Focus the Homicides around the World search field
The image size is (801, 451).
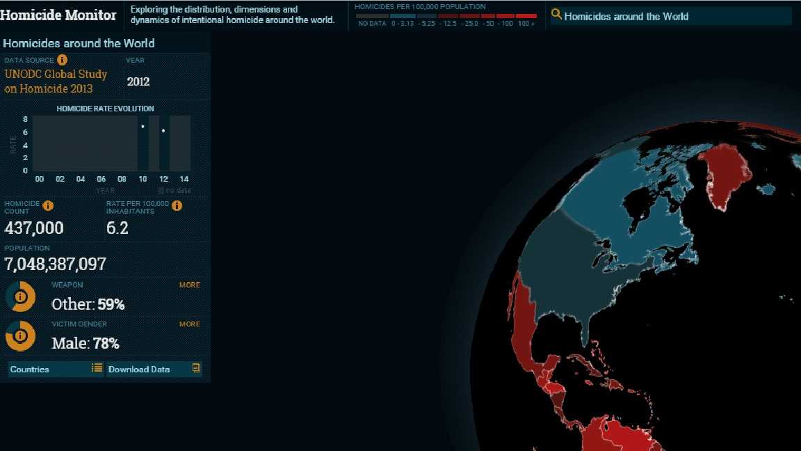tap(671, 17)
